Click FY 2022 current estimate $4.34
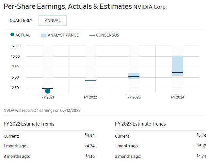Screen dimensions: 209x165 click(90, 135)
